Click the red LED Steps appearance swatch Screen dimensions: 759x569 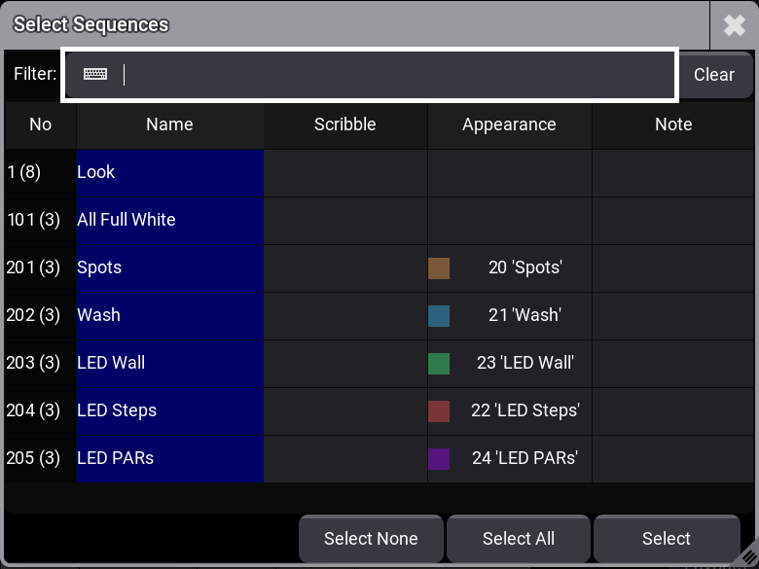coord(439,411)
